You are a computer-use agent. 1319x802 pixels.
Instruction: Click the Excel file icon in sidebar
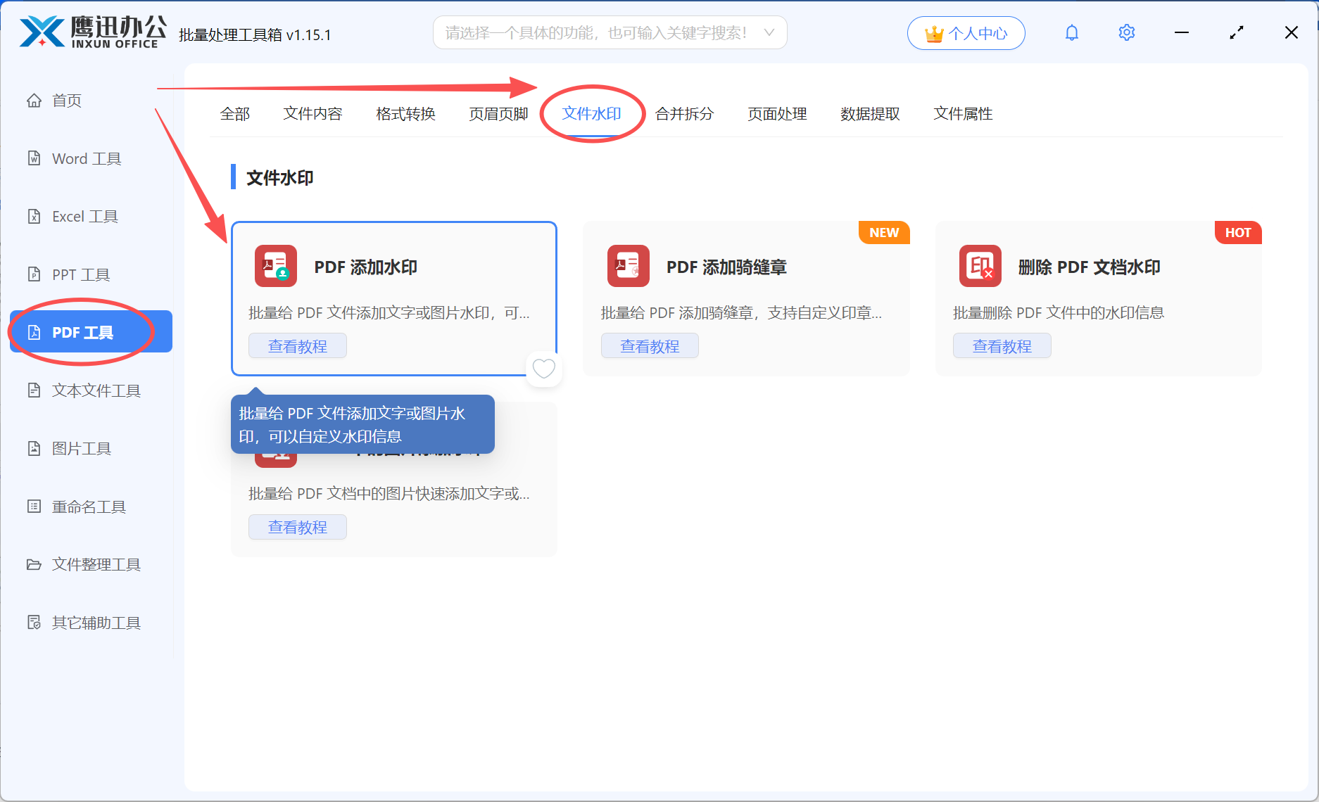pos(34,217)
